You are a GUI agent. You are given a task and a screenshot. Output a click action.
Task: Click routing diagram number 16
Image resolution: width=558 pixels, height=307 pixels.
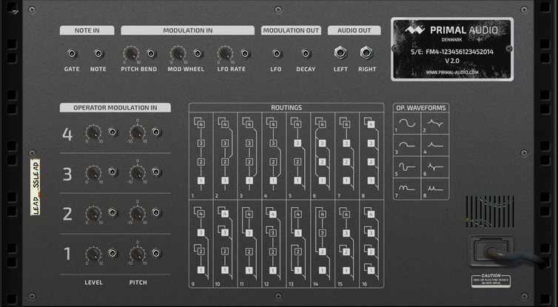(372, 243)
